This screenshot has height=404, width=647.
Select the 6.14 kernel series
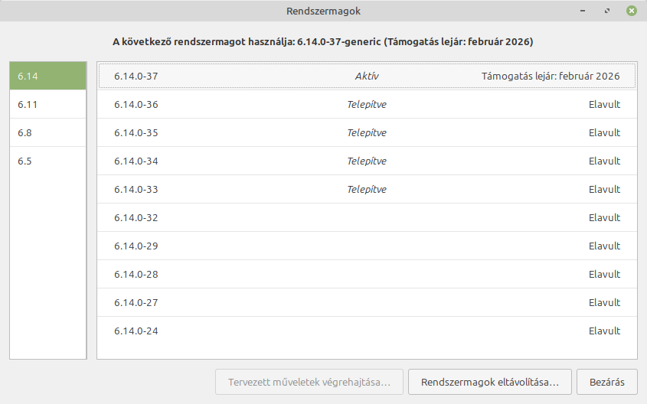47,76
